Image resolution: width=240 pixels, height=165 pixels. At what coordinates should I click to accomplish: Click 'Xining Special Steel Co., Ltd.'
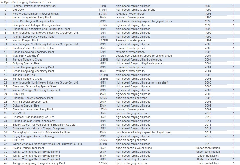30,102
